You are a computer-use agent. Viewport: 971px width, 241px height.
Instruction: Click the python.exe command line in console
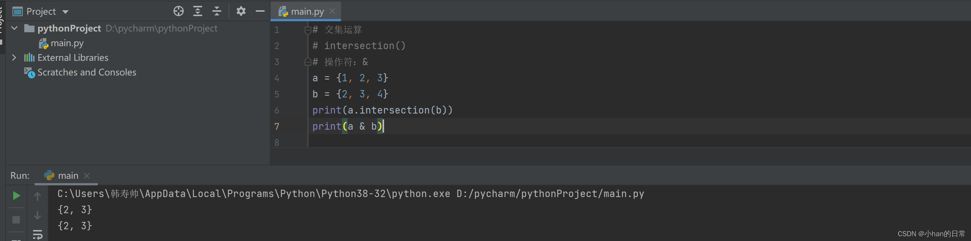pyautogui.click(x=351, y=194)
